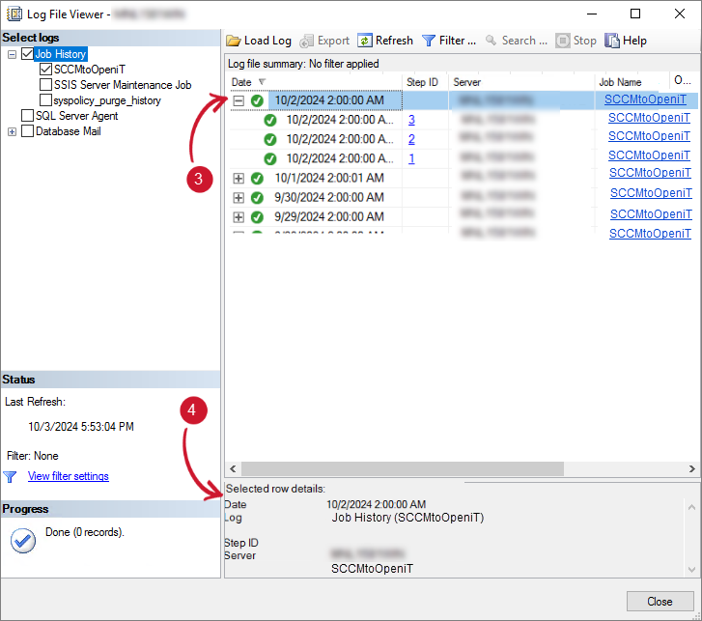Expand the 9/30/2024 2:00:00 AM log entry

click(239, 197)
